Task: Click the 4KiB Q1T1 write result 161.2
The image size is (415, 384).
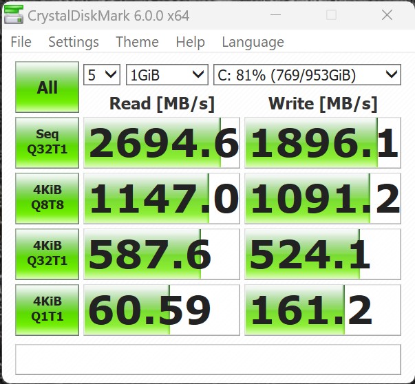Action: tap(322, 311)
